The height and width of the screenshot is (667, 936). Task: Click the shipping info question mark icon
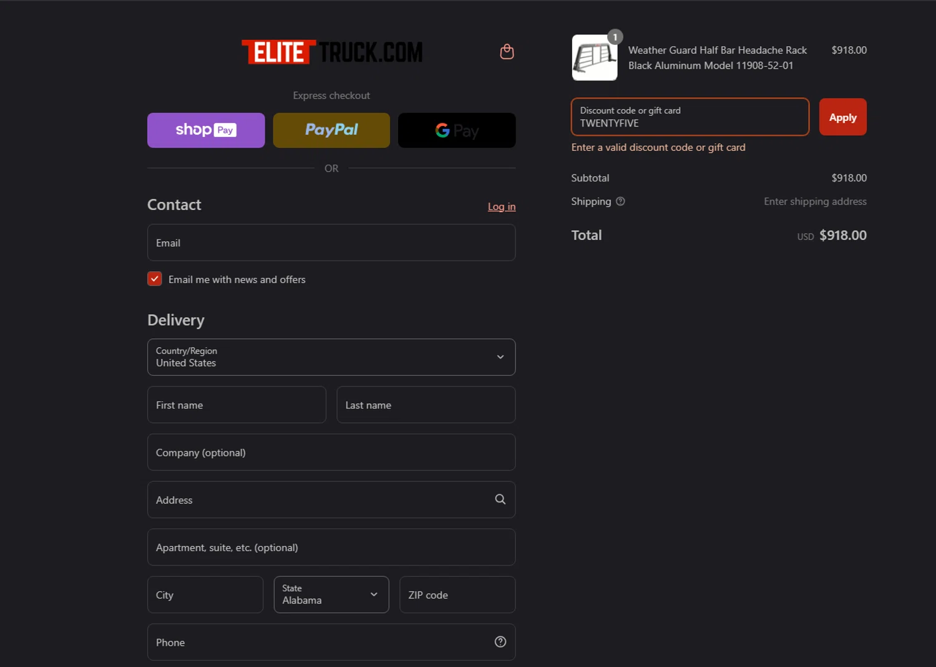[x=620, y=201]
